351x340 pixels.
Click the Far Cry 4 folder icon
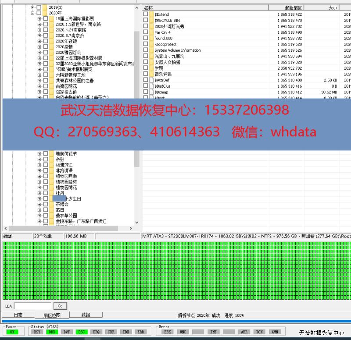[x=151, y=32]
